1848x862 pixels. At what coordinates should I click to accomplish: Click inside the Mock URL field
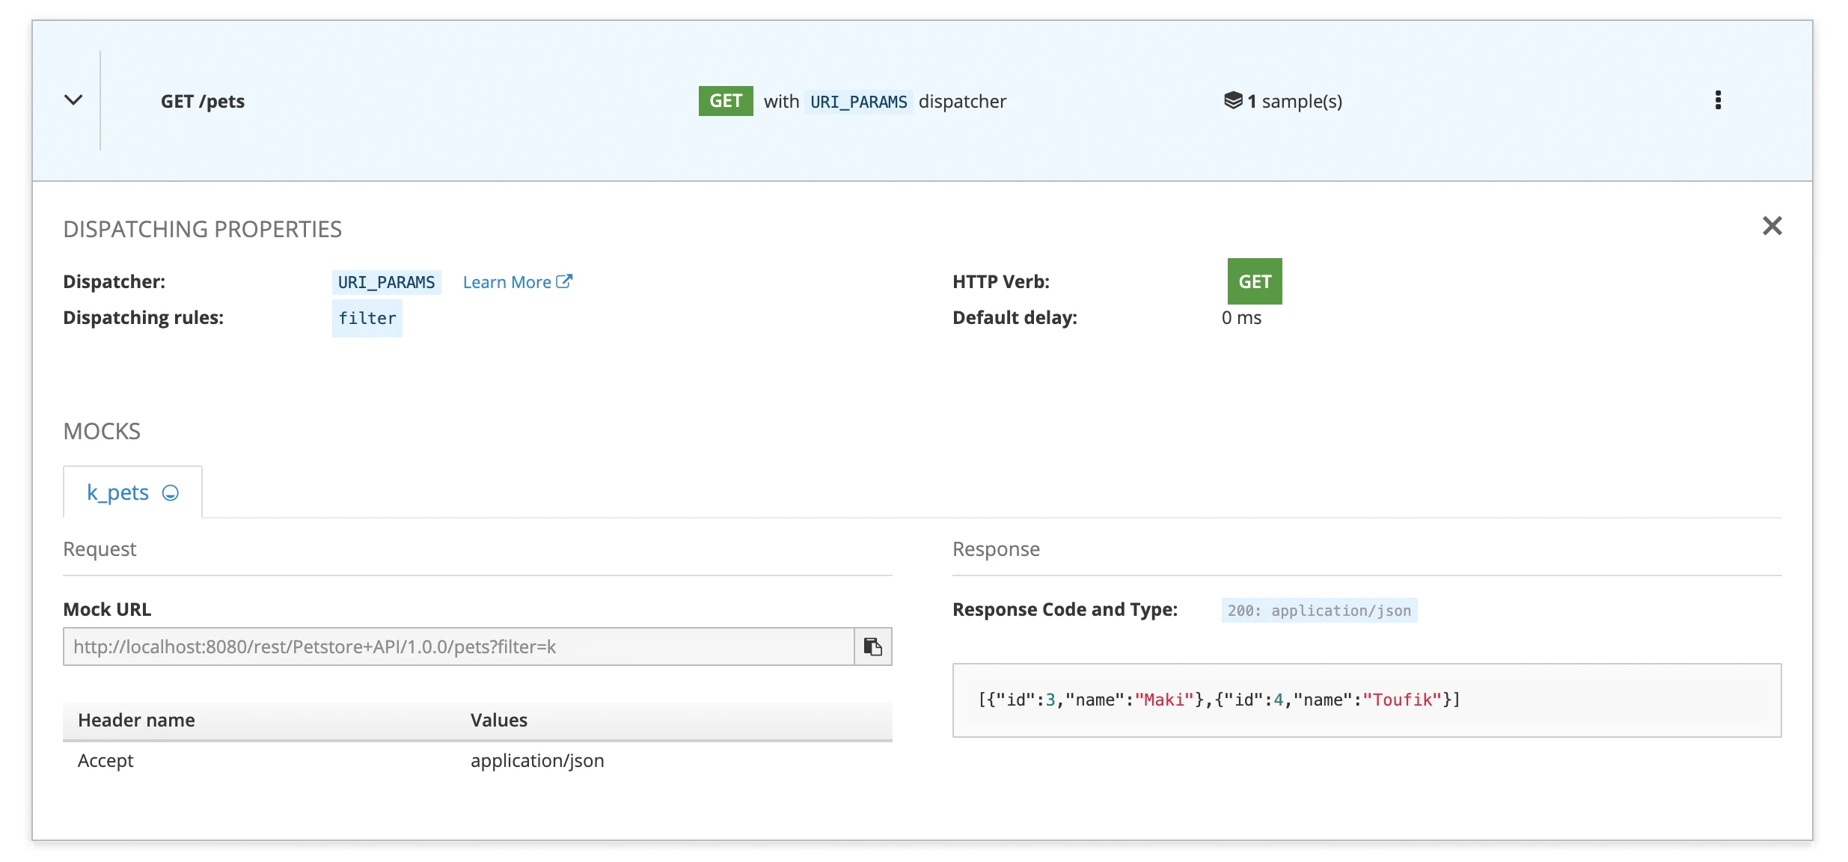(458, 646)
